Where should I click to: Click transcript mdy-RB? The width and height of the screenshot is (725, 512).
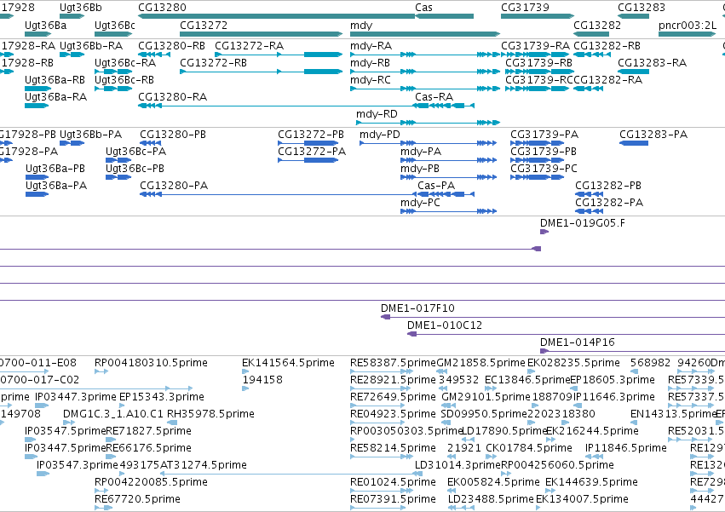pos(371,63)
